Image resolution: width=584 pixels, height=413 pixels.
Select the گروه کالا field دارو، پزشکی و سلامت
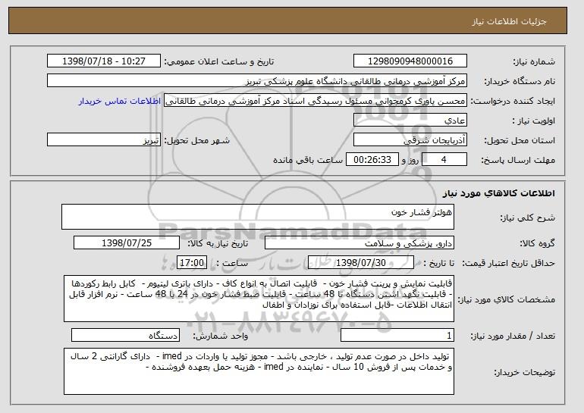click(x=360, y=243)
